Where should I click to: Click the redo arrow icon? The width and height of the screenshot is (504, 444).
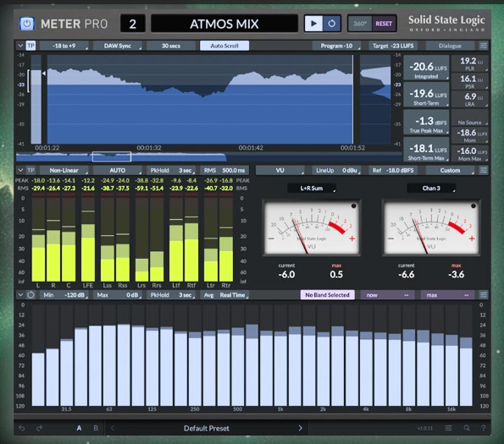tap(39, 428)
